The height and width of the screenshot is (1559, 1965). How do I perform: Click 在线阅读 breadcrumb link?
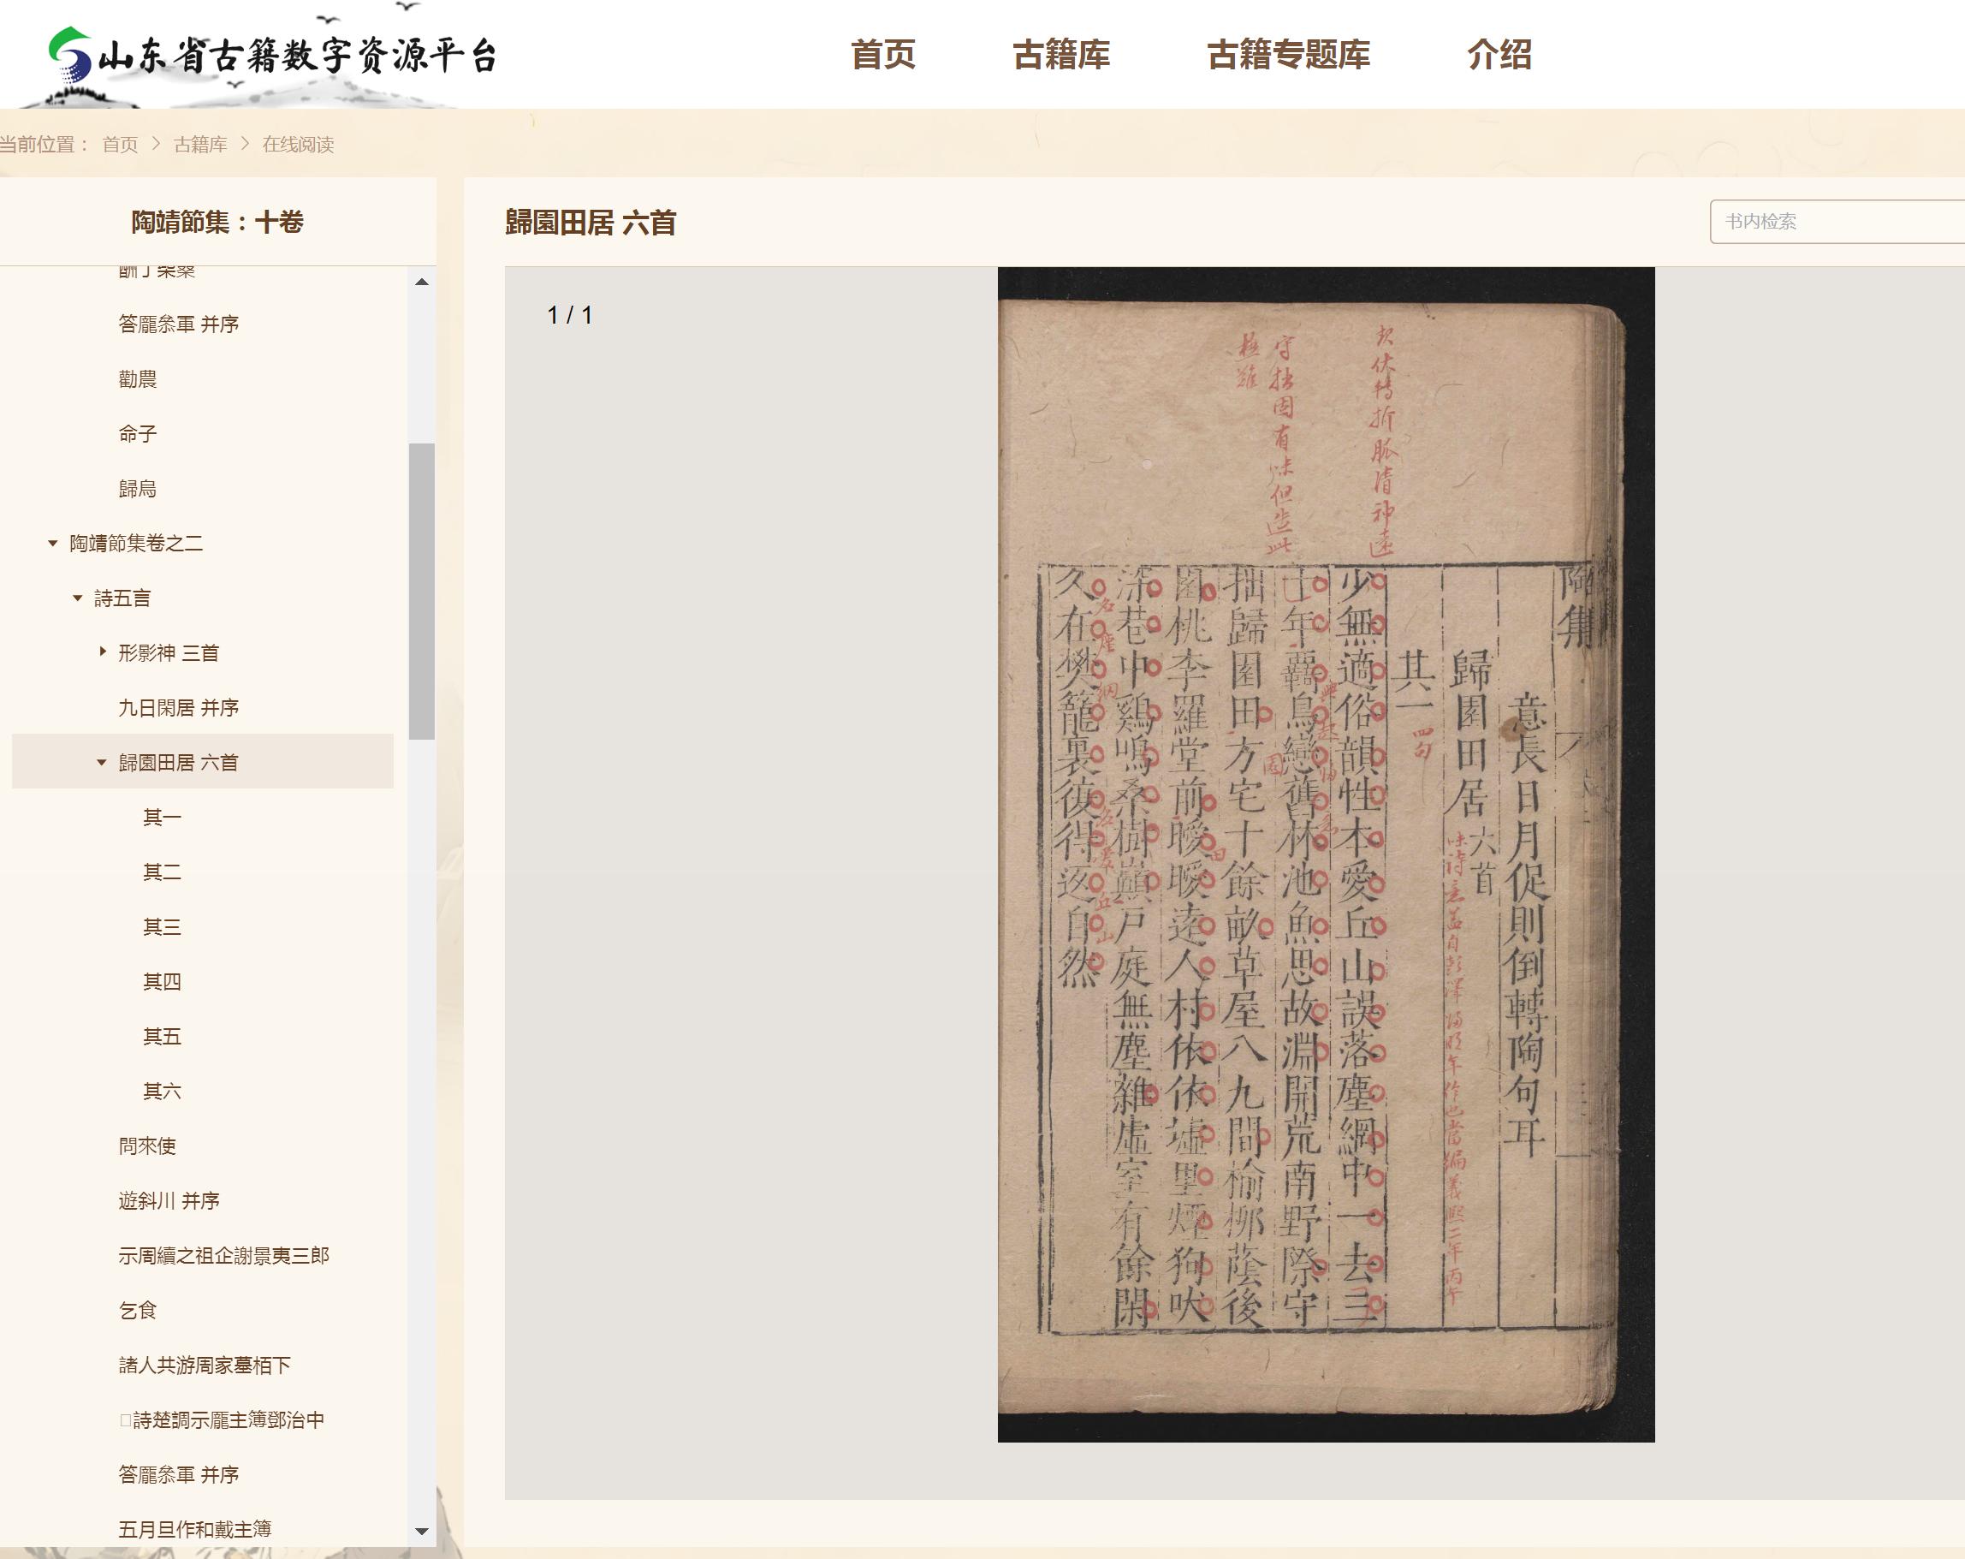[x=298, y=144]
